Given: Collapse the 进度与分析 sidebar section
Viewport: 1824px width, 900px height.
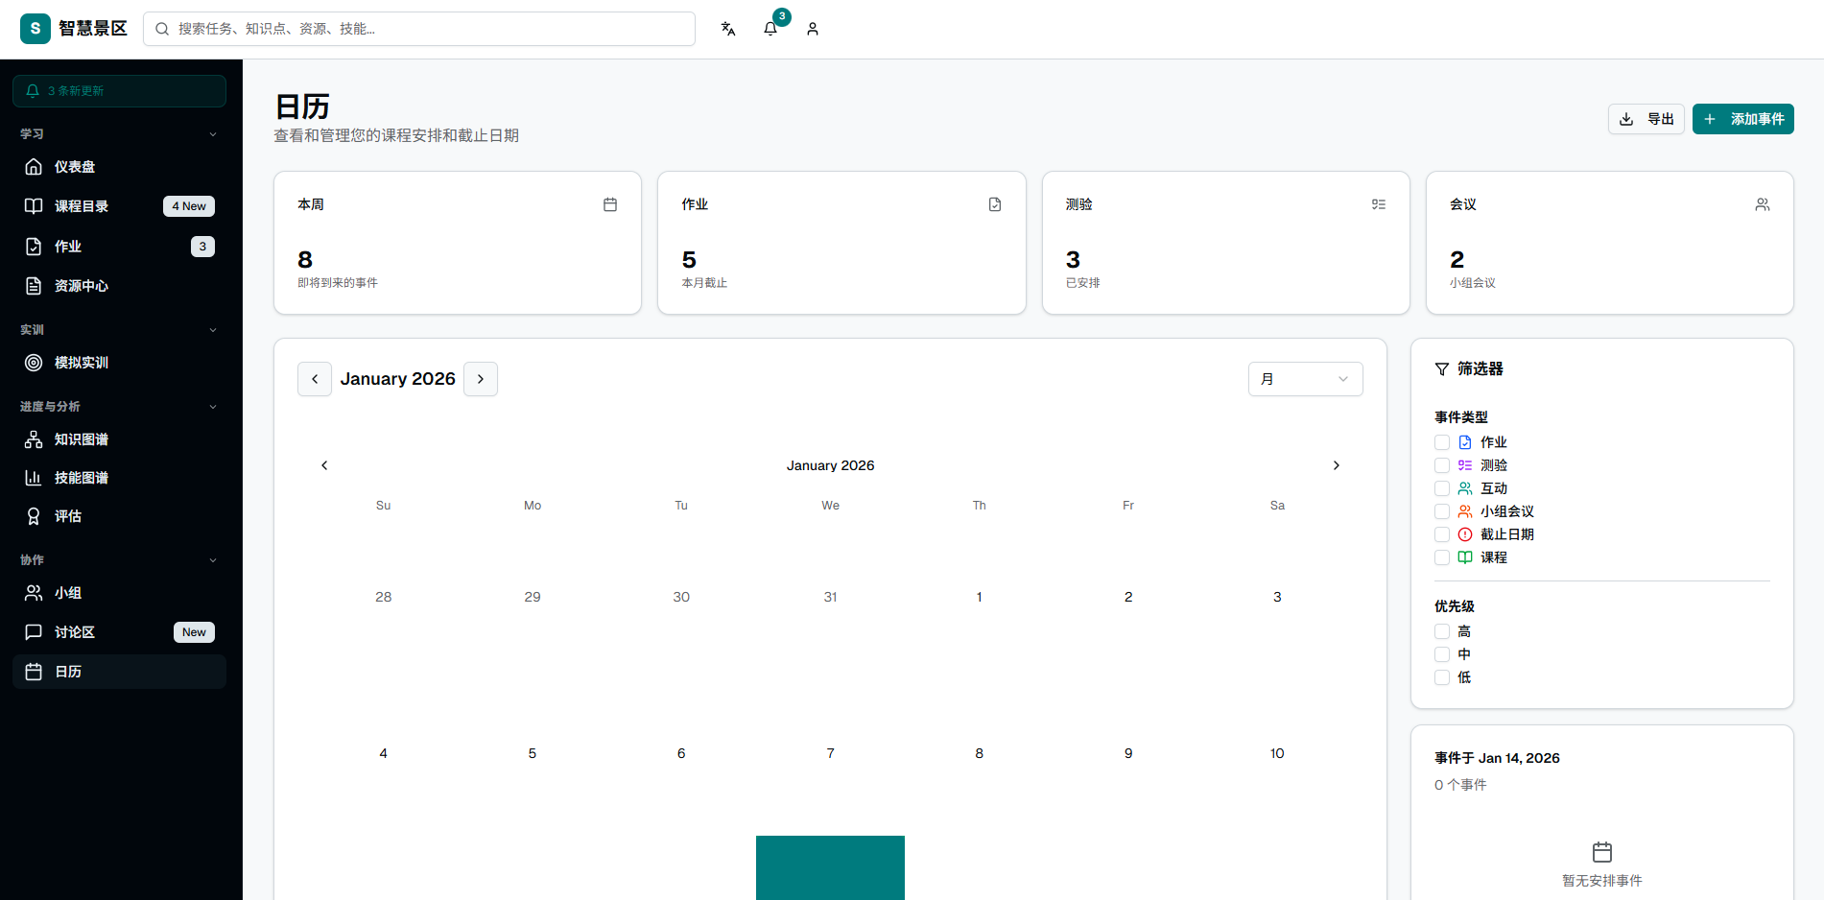Looking at the screenshot, I should [213, 407].
